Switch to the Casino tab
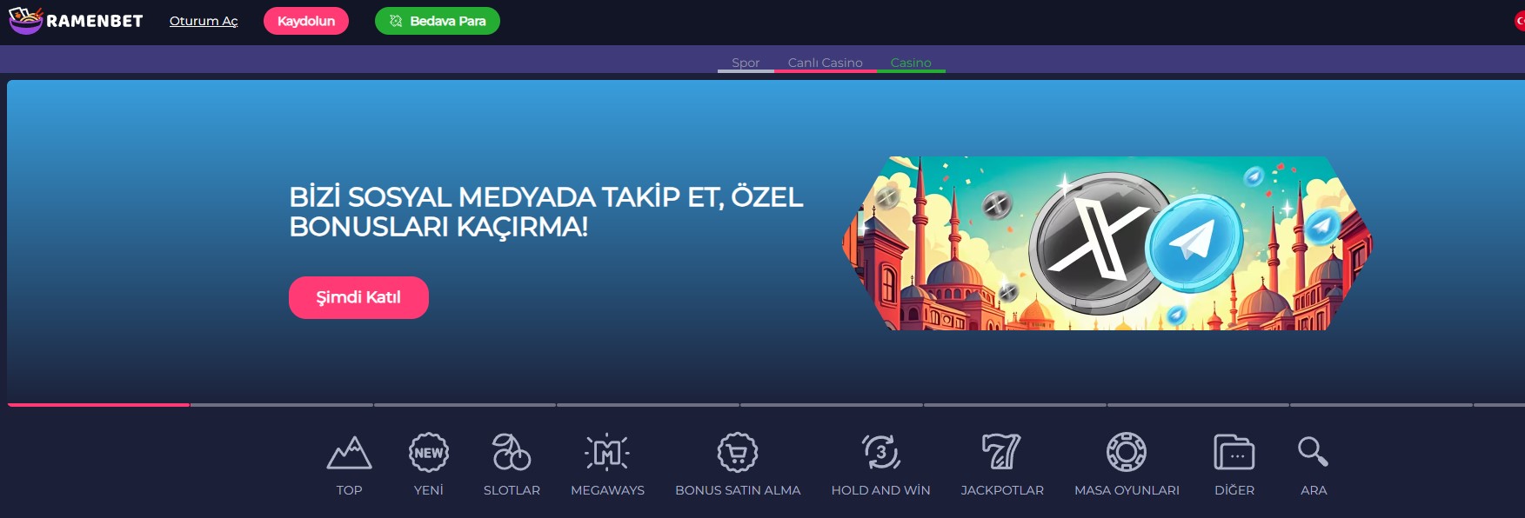Screen dimensions: 1525x518 tap(911, 63)
